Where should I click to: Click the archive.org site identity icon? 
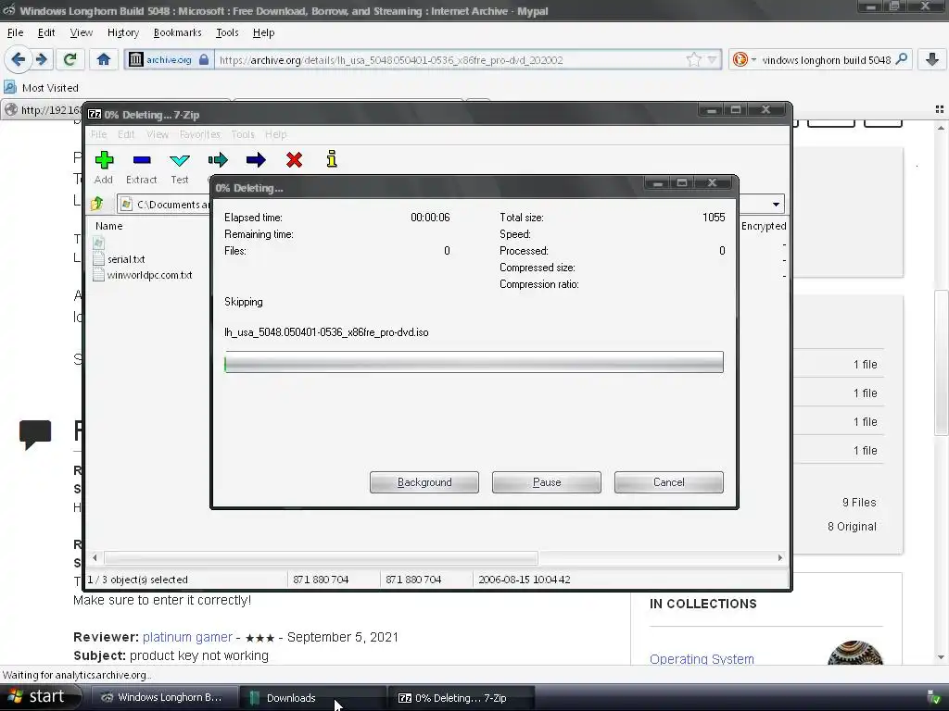(136, 59)
